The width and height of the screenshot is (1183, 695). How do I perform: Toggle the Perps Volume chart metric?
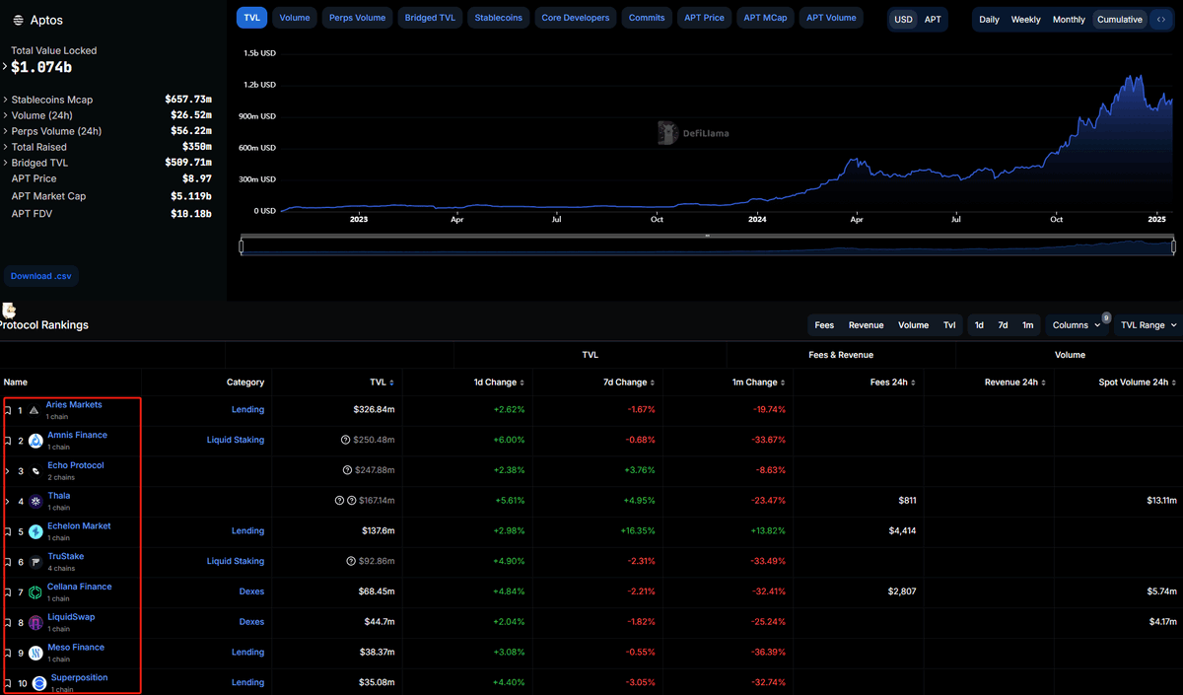point(358,18)
